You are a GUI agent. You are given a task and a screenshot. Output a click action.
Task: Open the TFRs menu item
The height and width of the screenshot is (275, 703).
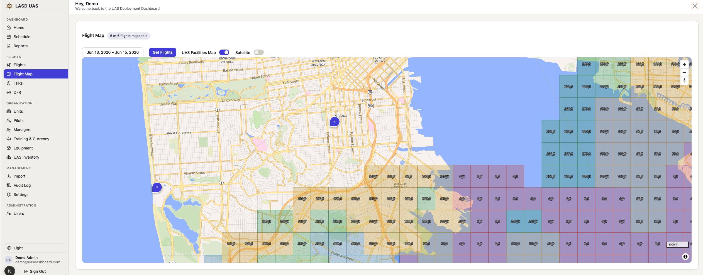(36, 83)
